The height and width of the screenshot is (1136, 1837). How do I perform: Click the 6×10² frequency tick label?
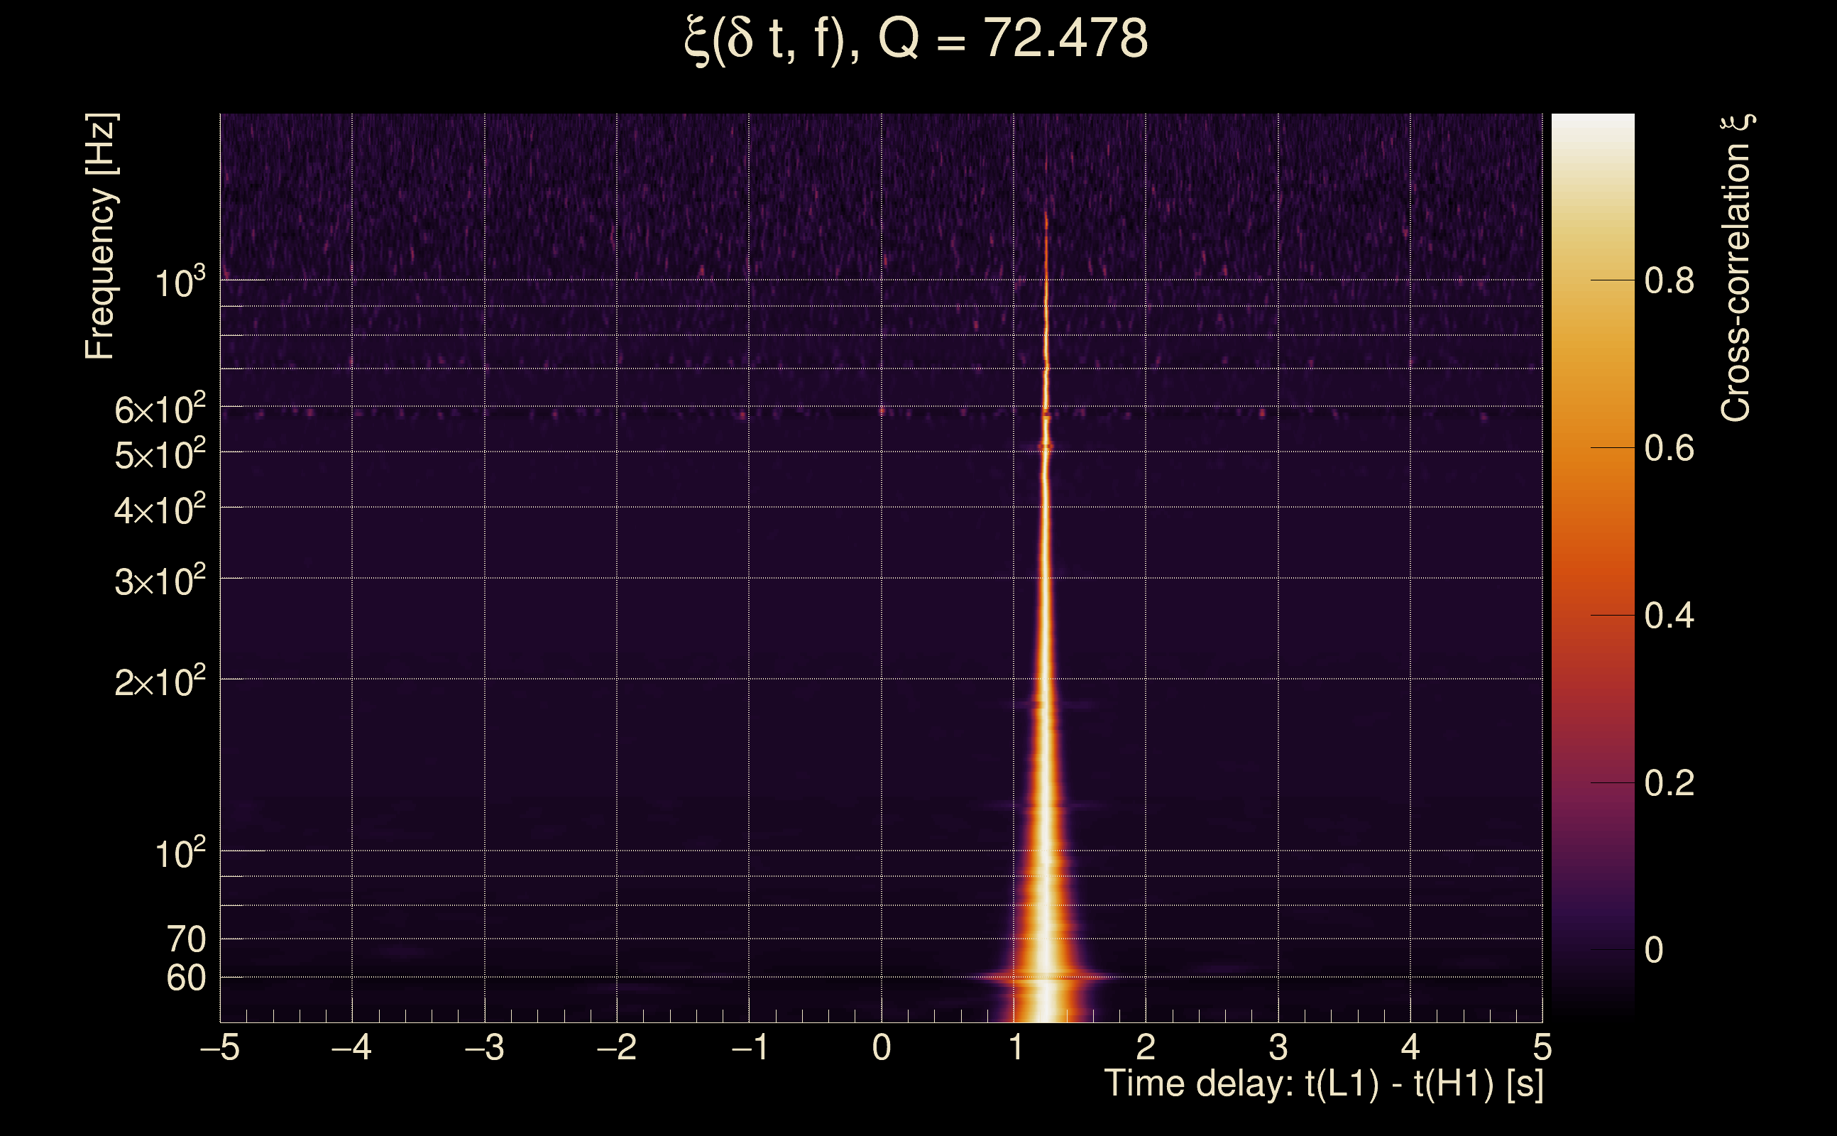[x=160, y=410]
